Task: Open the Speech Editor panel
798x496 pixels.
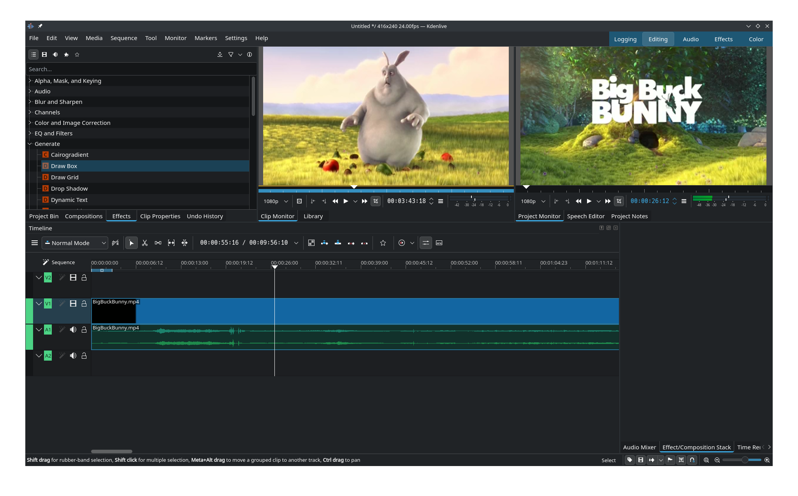Action: pyautogui.click(x=586, y=216)
